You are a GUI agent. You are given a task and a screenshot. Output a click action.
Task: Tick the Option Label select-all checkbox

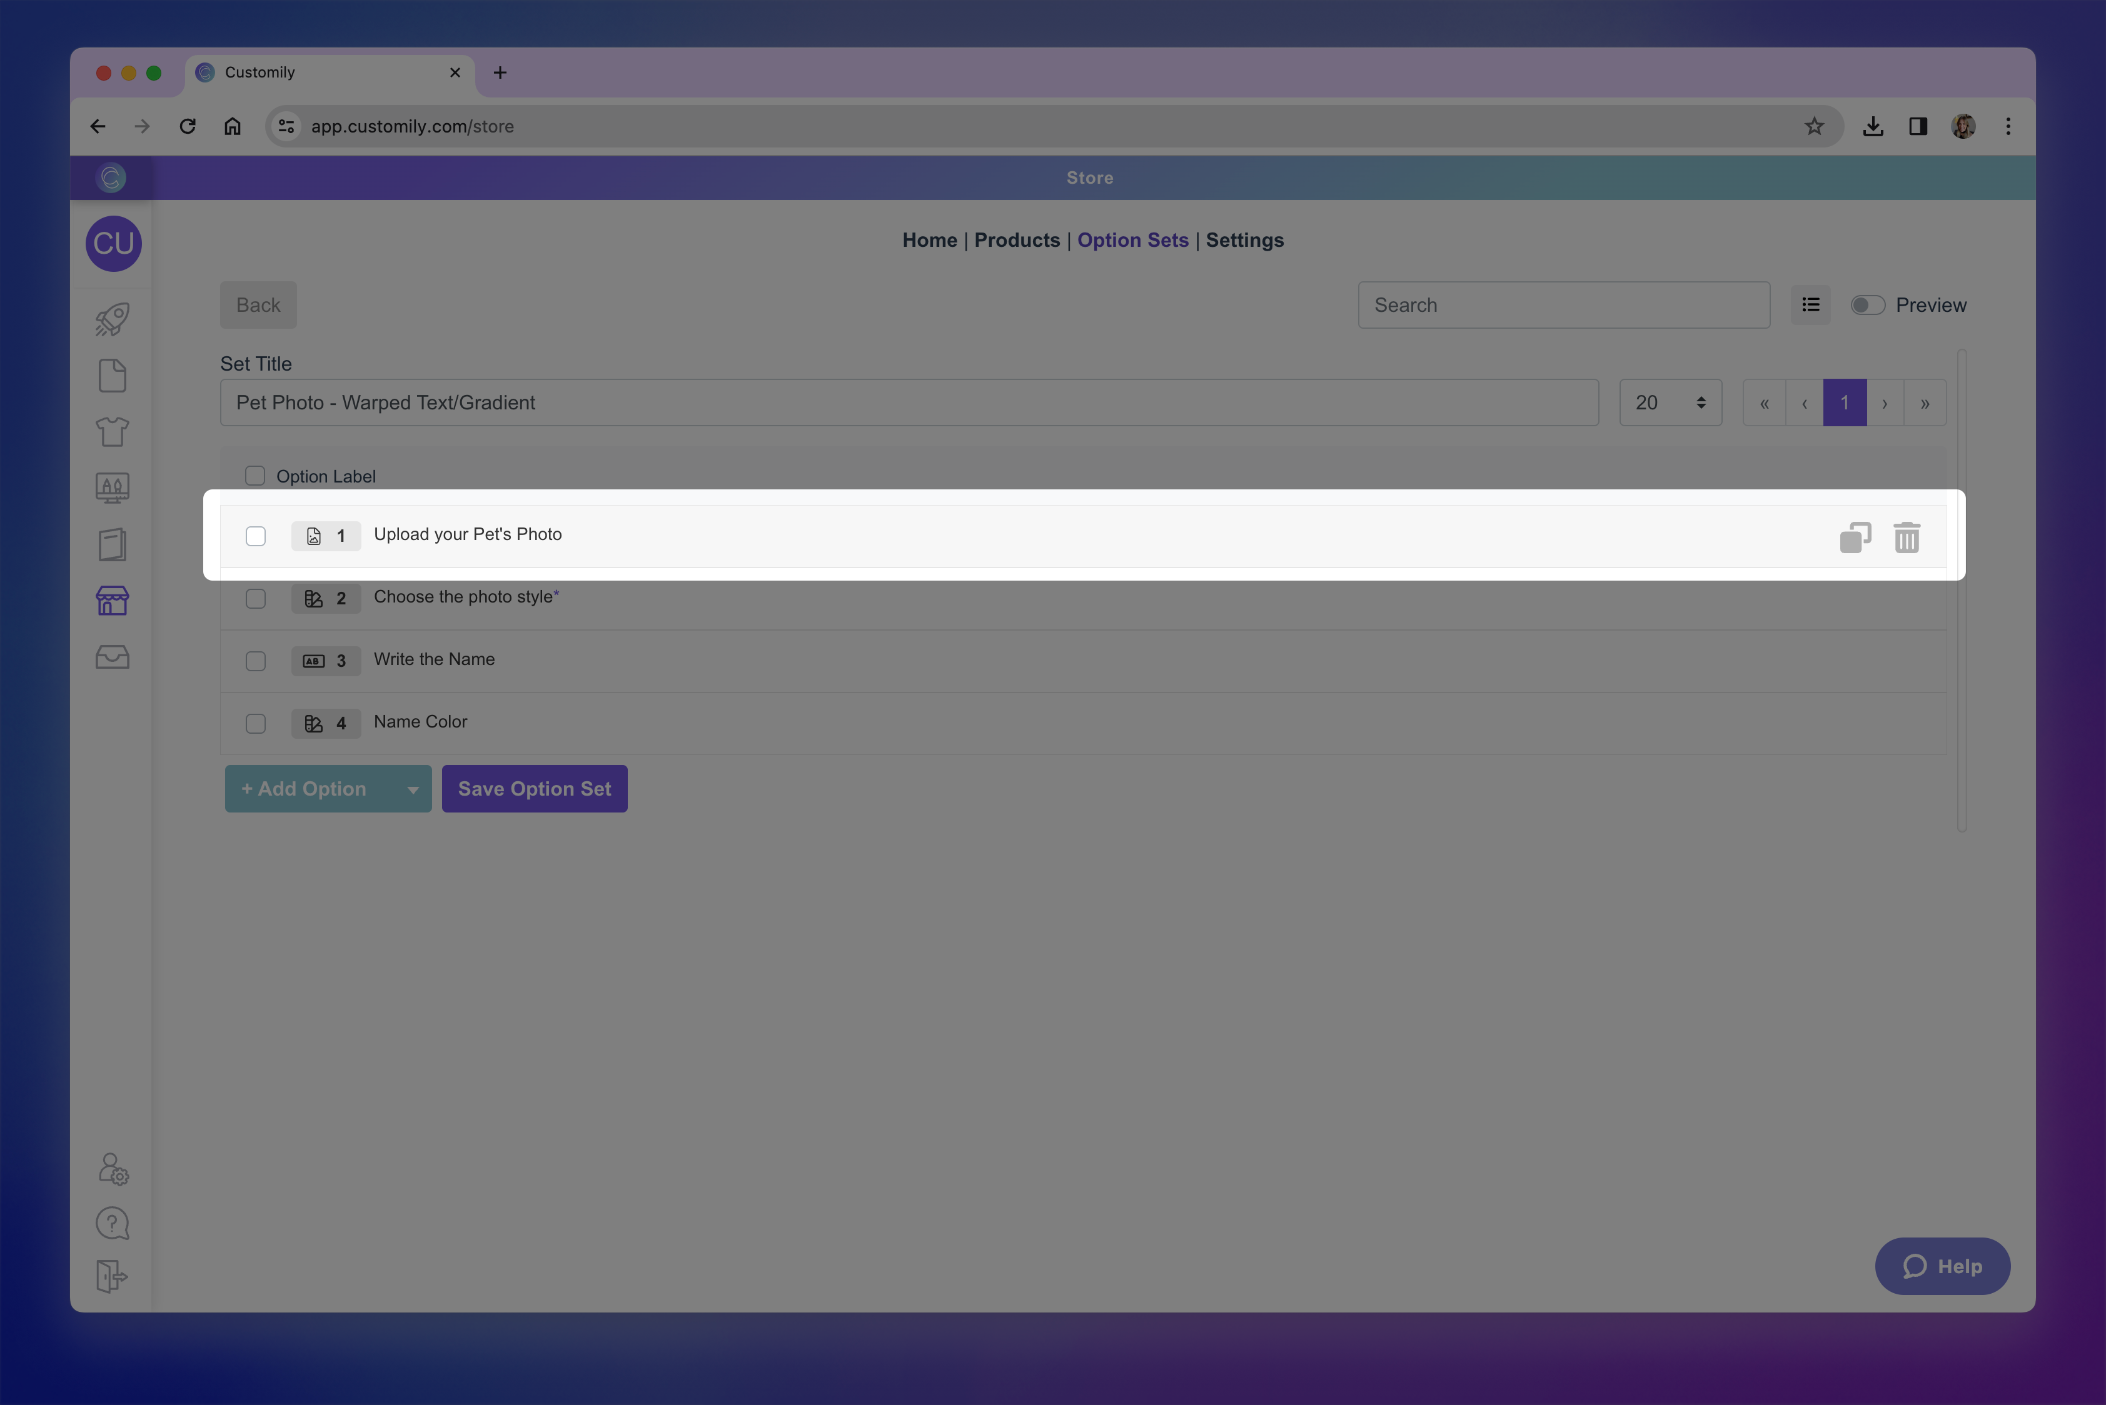click(x=256, y=476)
